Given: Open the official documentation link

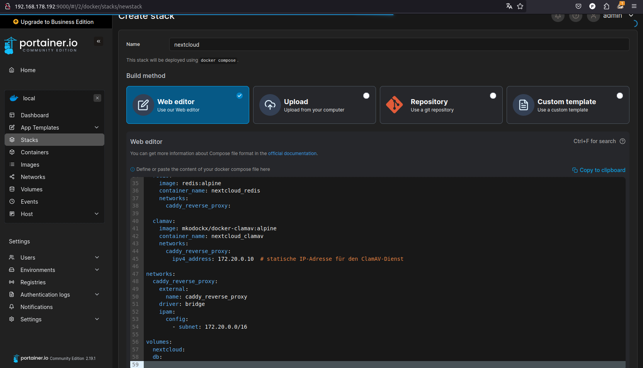Looking at the screenshot, I should pyautogui.click(x=292, y=154).
